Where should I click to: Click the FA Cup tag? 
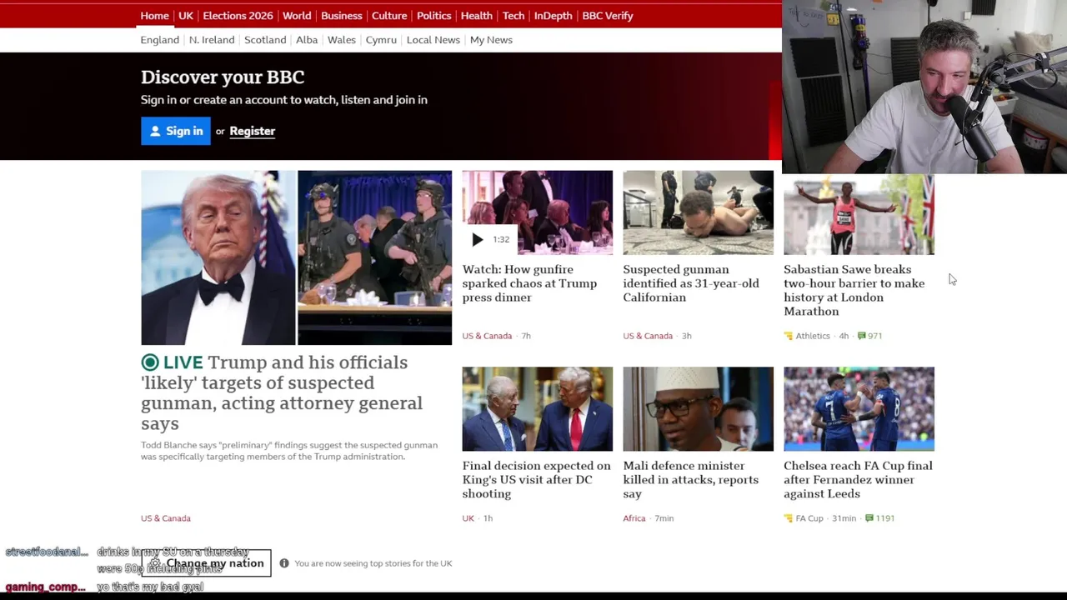coord(809,518)
